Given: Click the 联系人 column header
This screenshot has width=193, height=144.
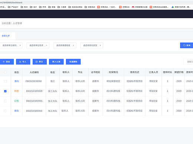Looking at the screenshot, I should point(66,72).
